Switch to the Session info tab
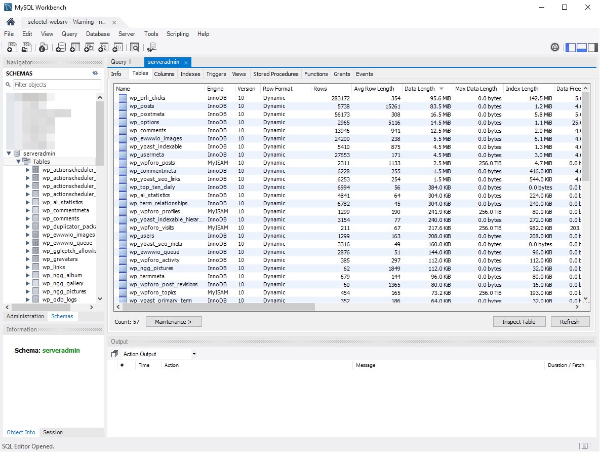 (x=53, y=432)
